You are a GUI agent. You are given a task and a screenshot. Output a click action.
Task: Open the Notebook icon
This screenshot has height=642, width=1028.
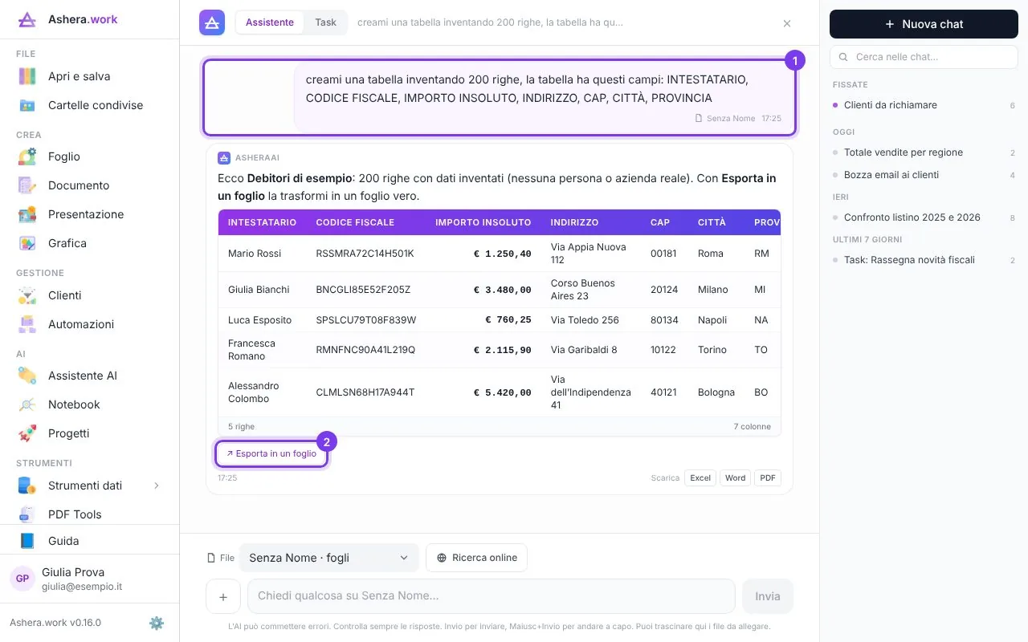pos(27,404)
